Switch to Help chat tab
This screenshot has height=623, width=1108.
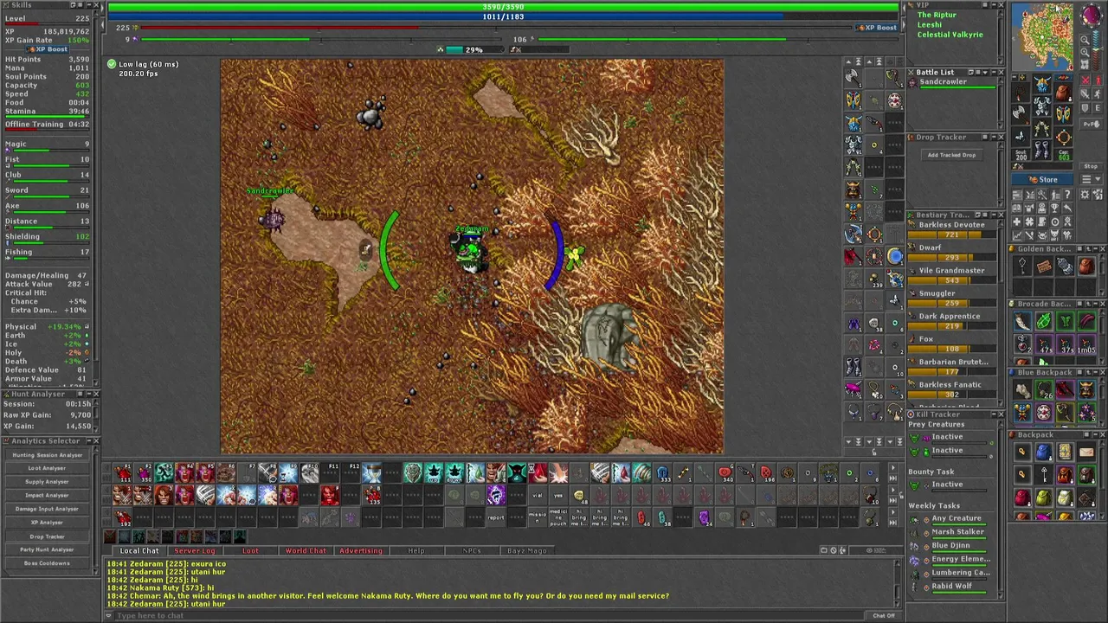coord(416,551)
